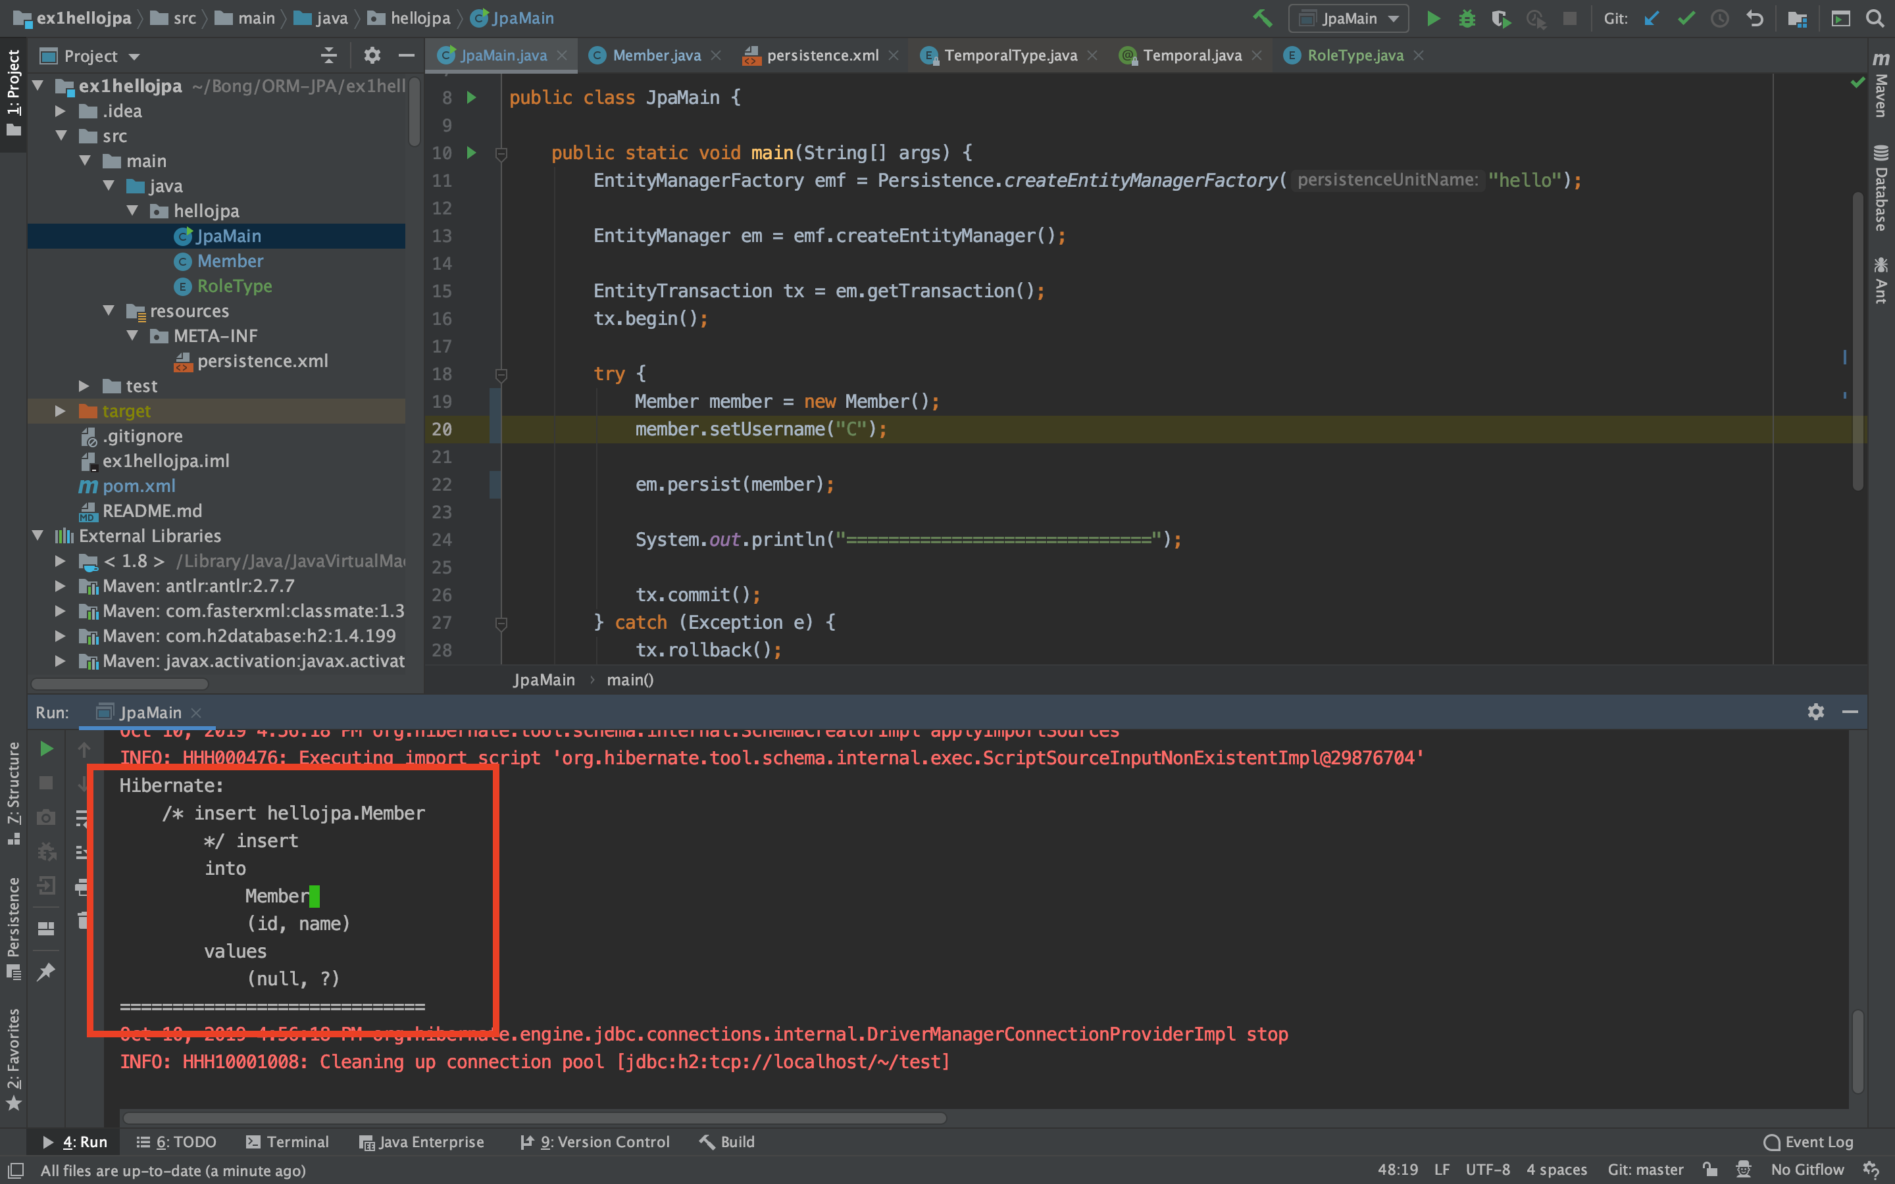Open the Event Log
The width and height of the screenshot is (1895, 1184).
point(1808,1142)
